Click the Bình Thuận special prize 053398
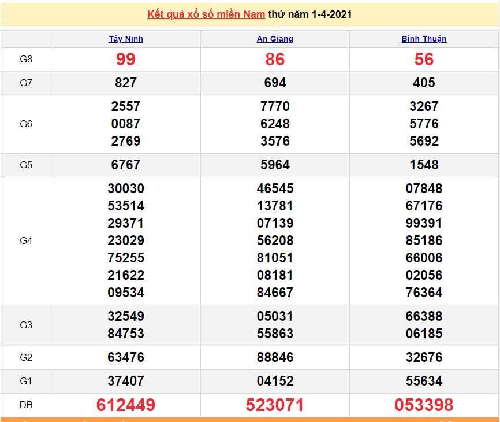The image size is (500, 422). click(x=424, y=405)
